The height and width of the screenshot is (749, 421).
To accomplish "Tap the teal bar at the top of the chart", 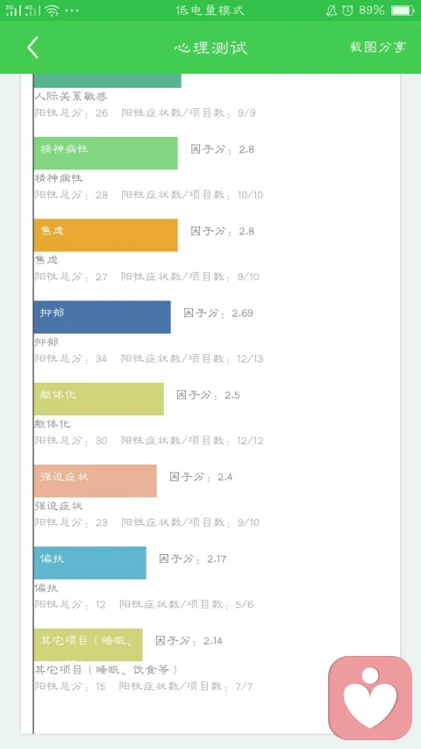I will pos(107,81).
